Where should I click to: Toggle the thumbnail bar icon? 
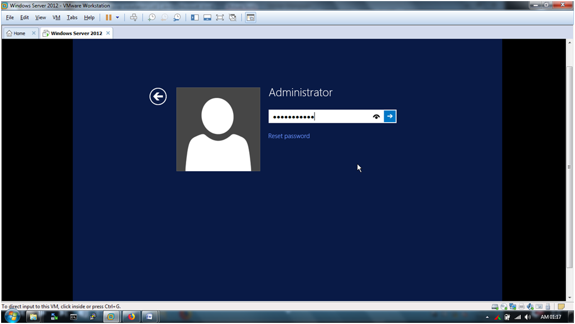[x=207, y=18]
